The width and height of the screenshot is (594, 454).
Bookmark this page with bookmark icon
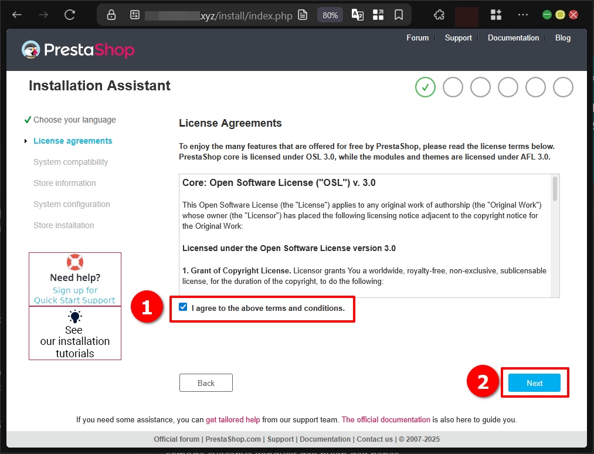point(399,15)
